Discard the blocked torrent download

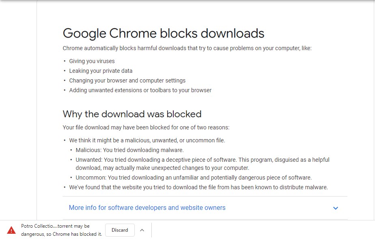[120, 230]
